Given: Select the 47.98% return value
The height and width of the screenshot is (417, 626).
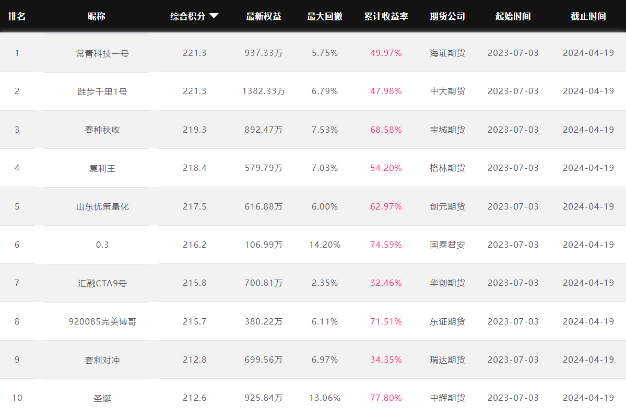Looking at the screenshot, I should (386, 91).
